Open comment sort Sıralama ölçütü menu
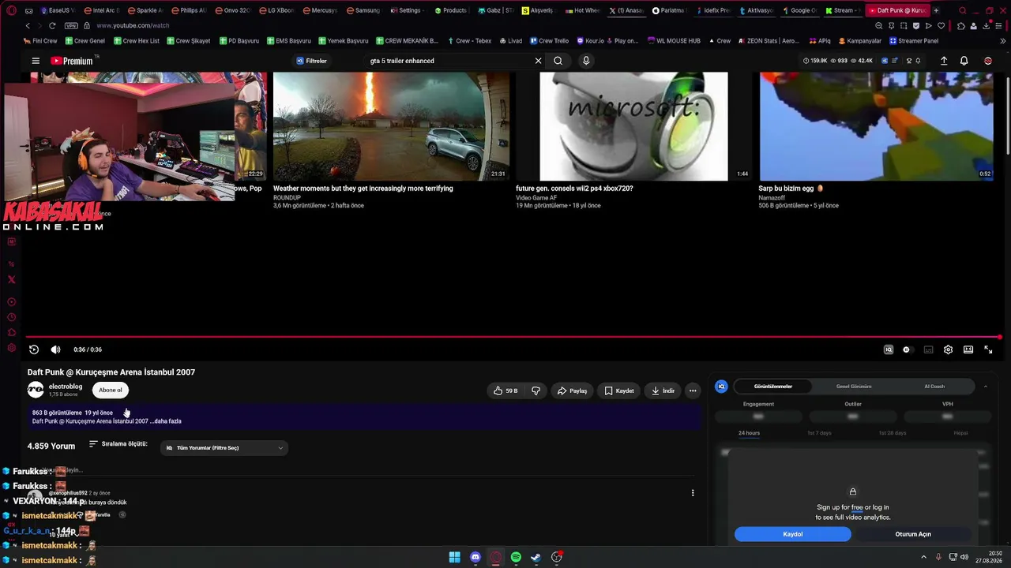 coord(118,444)
